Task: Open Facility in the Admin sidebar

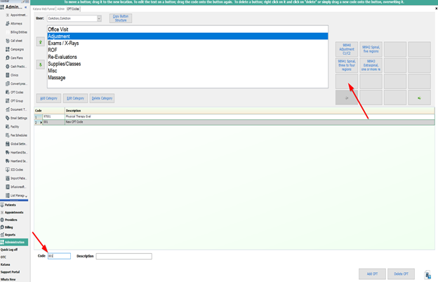Action: pyautogui.click(x=13, y=127)
